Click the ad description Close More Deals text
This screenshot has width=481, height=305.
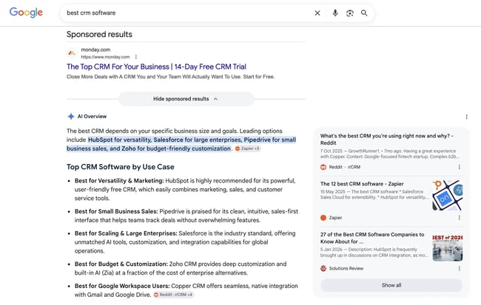(170, 77)
